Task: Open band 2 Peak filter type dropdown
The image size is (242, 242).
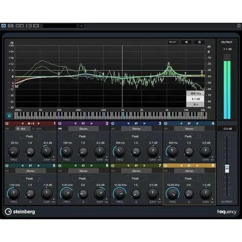Action: (x=84, y=136)
